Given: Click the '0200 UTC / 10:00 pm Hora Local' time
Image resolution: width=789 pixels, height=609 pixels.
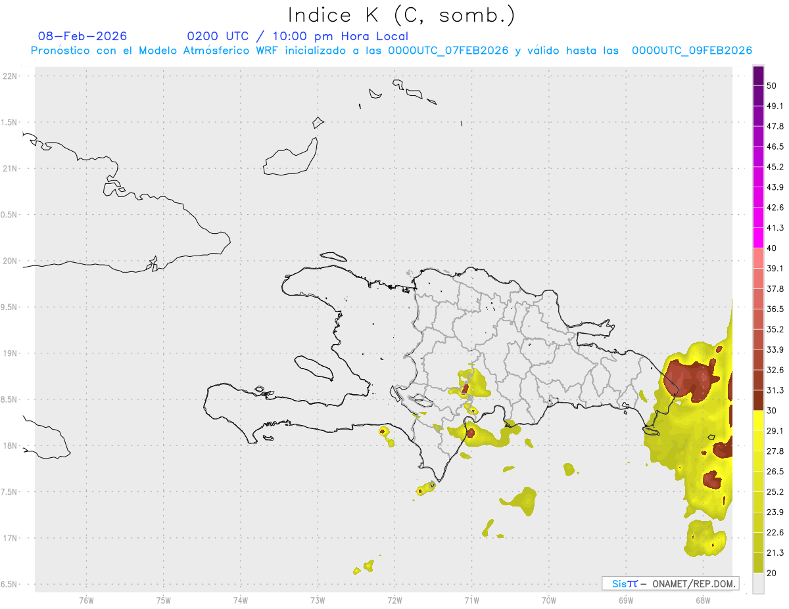Looking at the screenshot, I should coord(297,36).
